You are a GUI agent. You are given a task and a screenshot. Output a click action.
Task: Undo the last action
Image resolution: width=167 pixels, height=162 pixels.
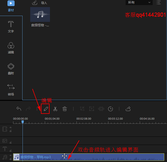19,109
